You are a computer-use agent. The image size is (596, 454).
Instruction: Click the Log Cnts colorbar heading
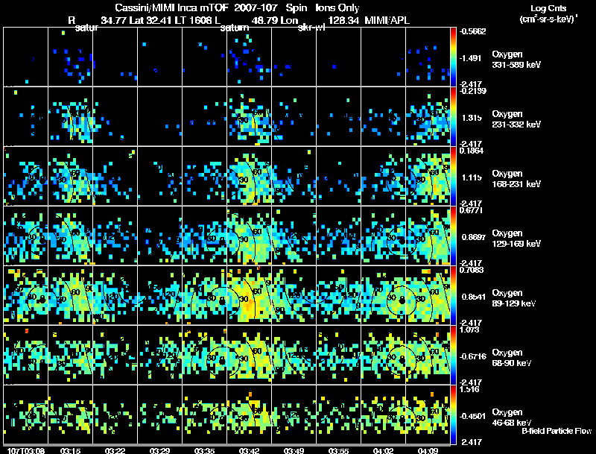(x=548, y=9)
